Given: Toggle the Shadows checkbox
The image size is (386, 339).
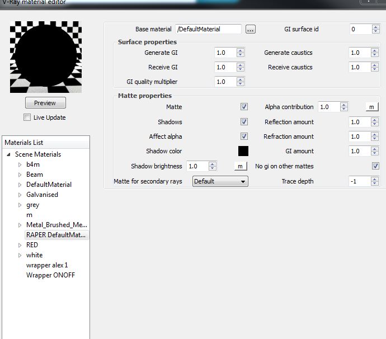Looking at the screenshot, I should [244, 121].
